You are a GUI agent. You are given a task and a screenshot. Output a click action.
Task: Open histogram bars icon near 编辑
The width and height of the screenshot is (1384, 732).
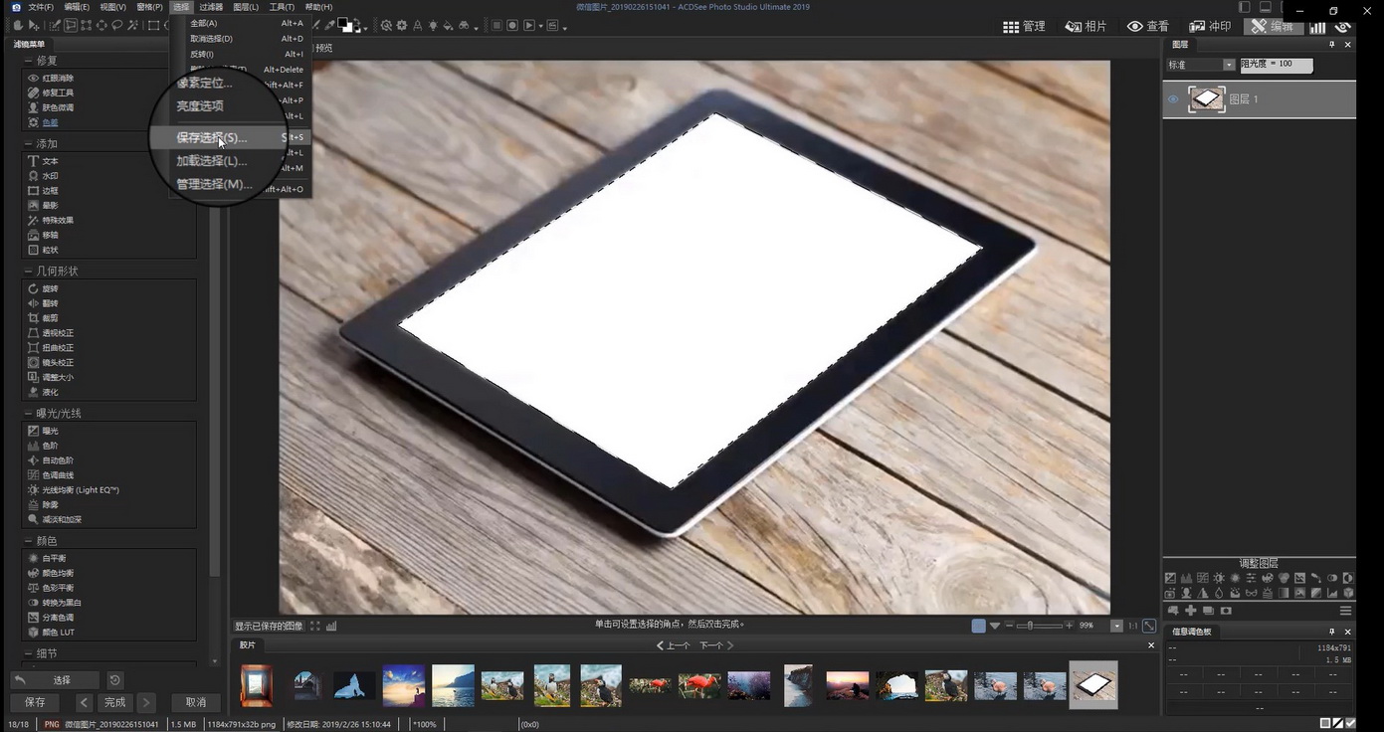pyautogui.click(x=1317, y=27)
